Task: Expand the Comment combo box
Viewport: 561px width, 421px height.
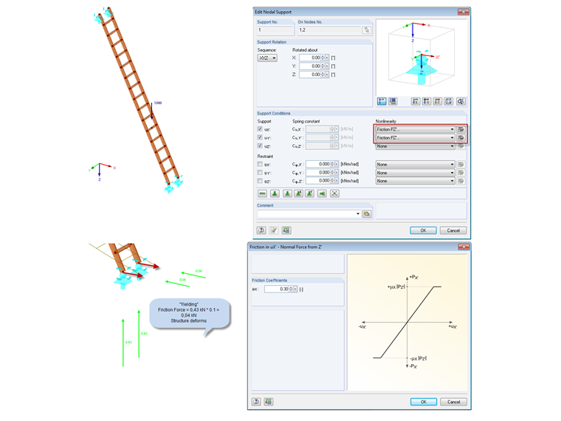Action: pyautogui.click(x=358, y=213)
